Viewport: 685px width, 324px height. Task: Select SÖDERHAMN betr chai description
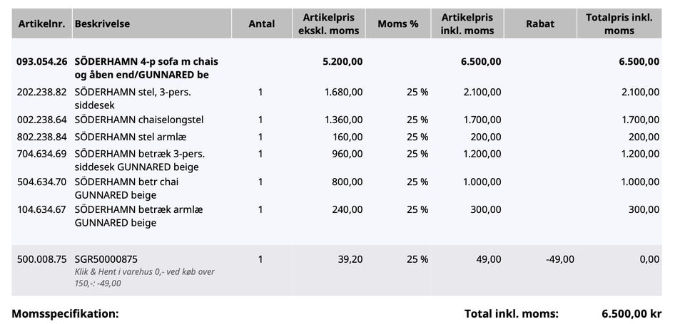point(126,188)
